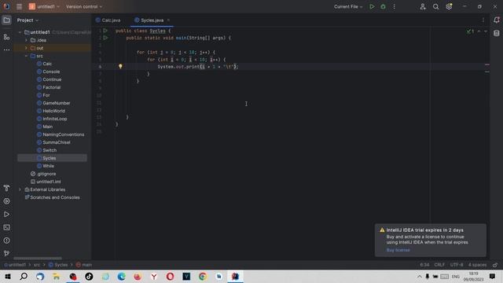Expand External Libraries node
Viewport: 503px width, 283px height.
[20, 189]
